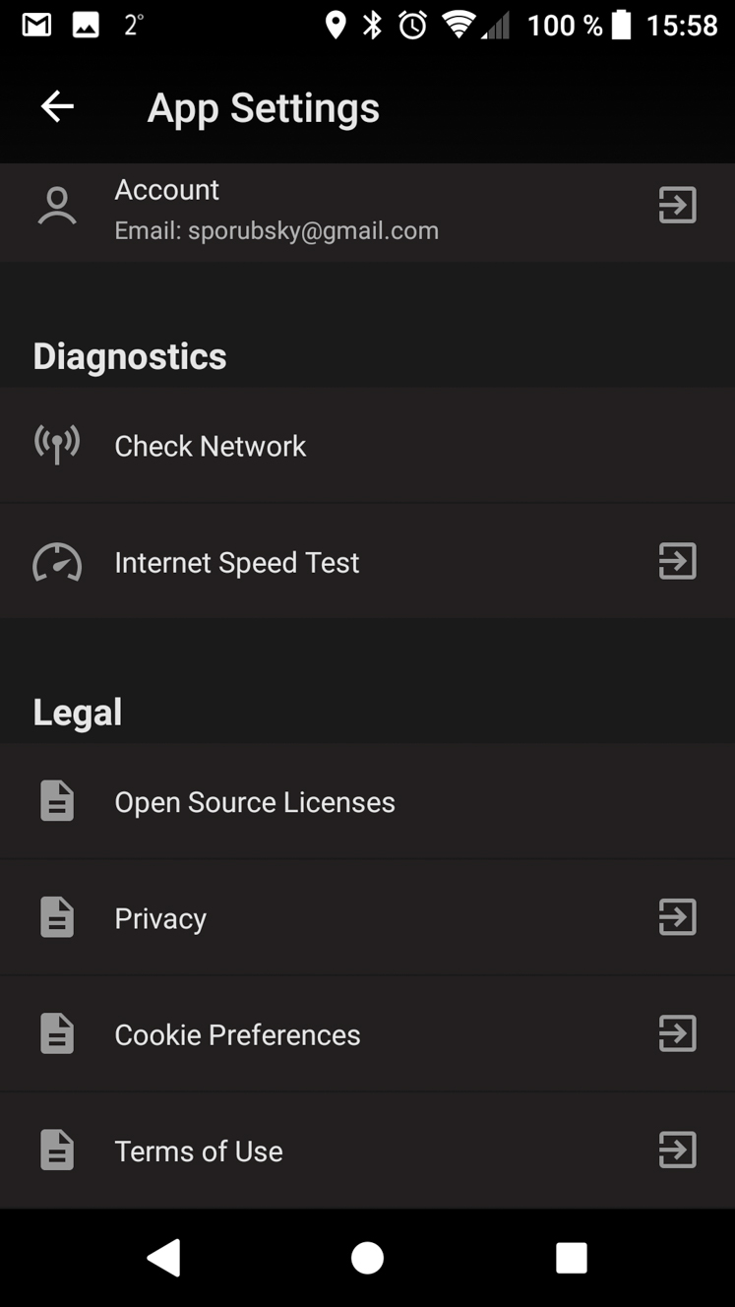Open the Open Source Licenses entry
The image size is (735, 1307).
click(367, 801)
